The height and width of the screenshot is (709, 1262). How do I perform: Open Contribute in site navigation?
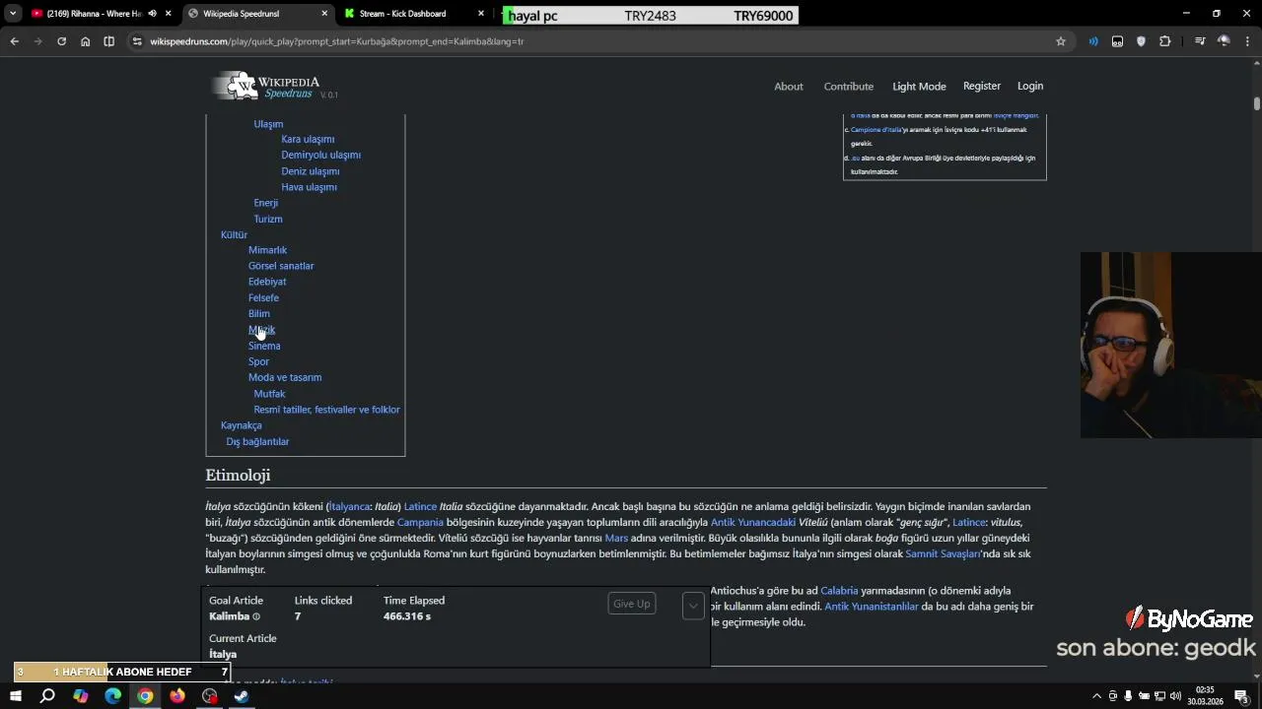tap(849, 87)
